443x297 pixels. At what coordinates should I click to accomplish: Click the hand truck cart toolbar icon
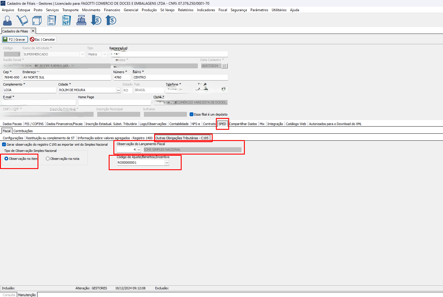point(22,21)
